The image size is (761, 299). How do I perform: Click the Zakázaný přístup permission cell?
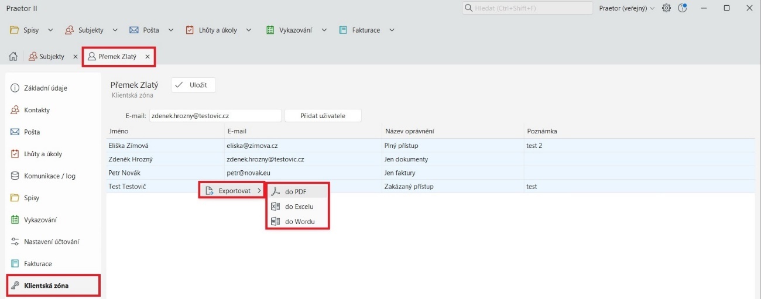tap(453, 186)
